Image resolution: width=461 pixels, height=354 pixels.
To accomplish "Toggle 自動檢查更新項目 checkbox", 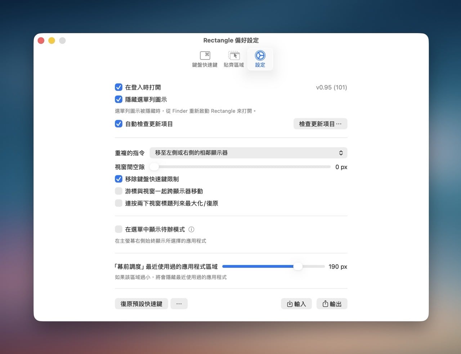I will coord(118,124).
